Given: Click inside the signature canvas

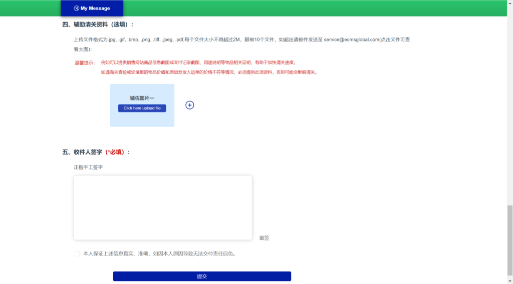Looking at the screenshot, I should coord(163,207).
